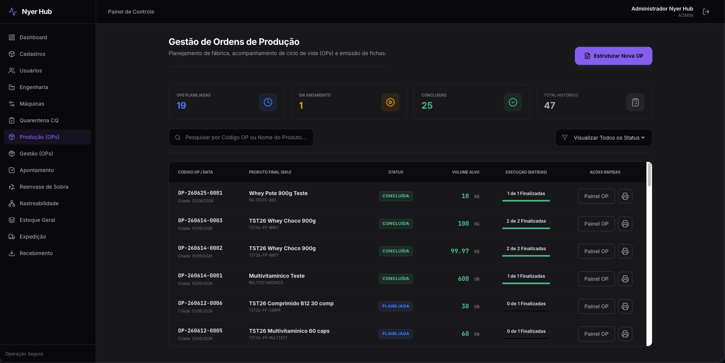Open Dashboard from the sidebar
Screen dimensions: 725x363
click(x=47, y=37)
